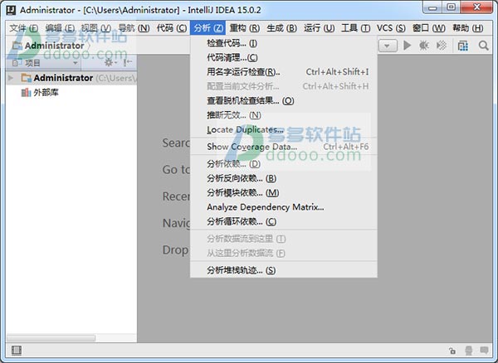Open the 帮助 (H) menu
Screen dimensions: 498x363
click(468, 28)
